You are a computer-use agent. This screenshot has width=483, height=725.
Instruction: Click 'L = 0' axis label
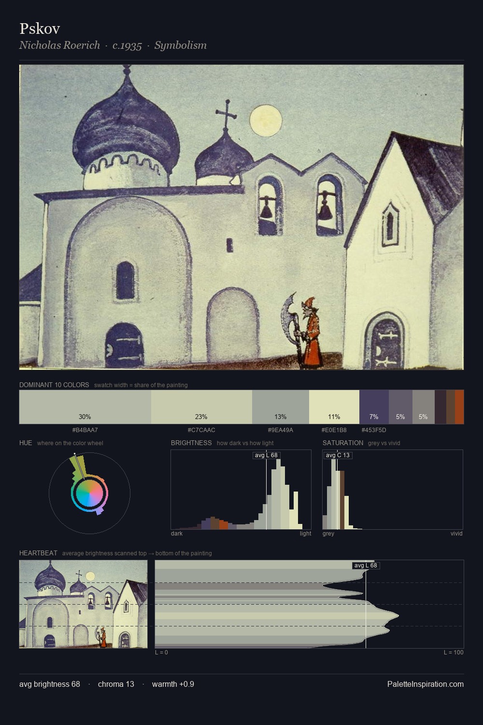point(161,652)
